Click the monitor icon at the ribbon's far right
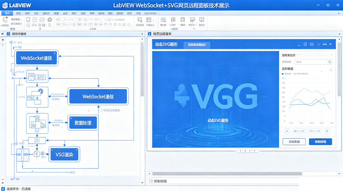 [202, 20]
